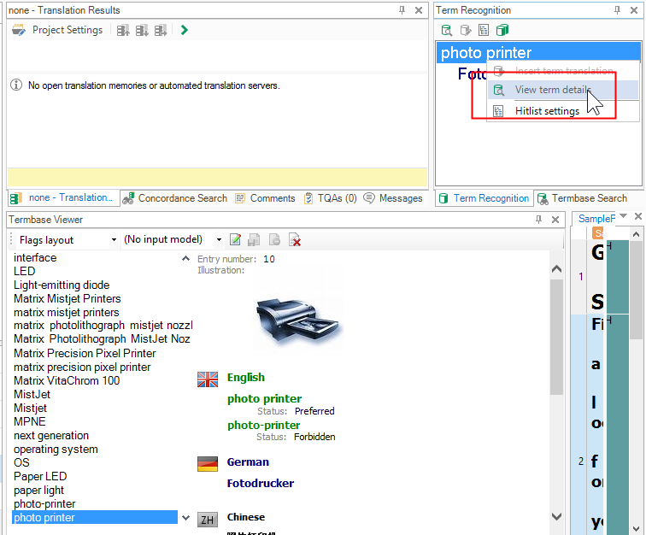Select 'Paper LED' in the term list
This screenshot has height=535, width=646.
point(40,476)
